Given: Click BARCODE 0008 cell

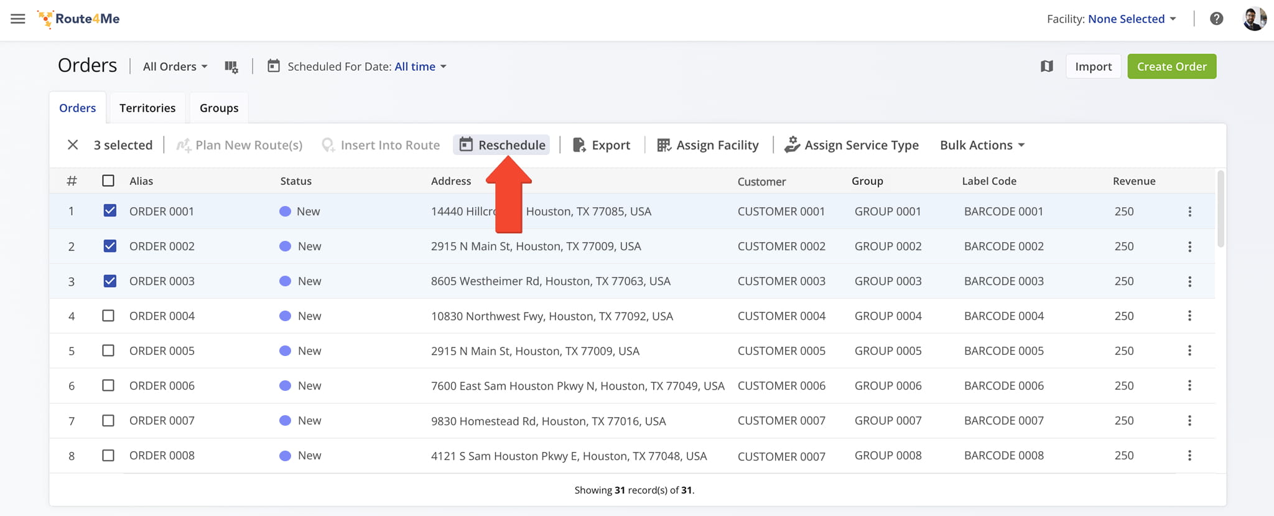Looking at the screenshot, I should pyautogui.click(x=1003, y=456).
